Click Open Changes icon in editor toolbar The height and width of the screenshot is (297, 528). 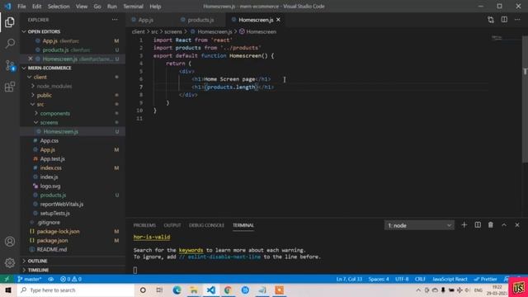pos(491,20)
